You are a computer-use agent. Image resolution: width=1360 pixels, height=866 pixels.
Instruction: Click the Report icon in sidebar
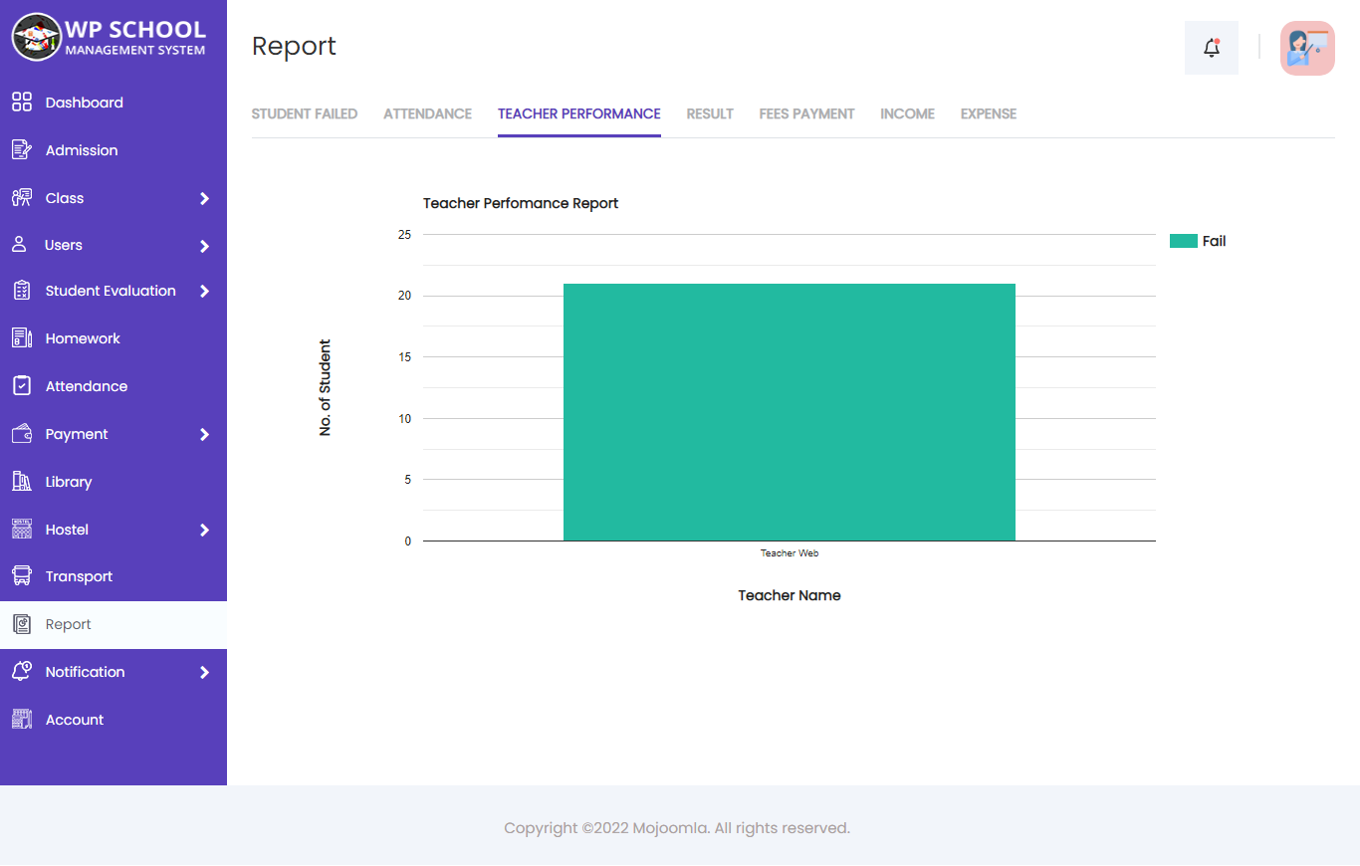pyautogui.click(x=22, y=624)
